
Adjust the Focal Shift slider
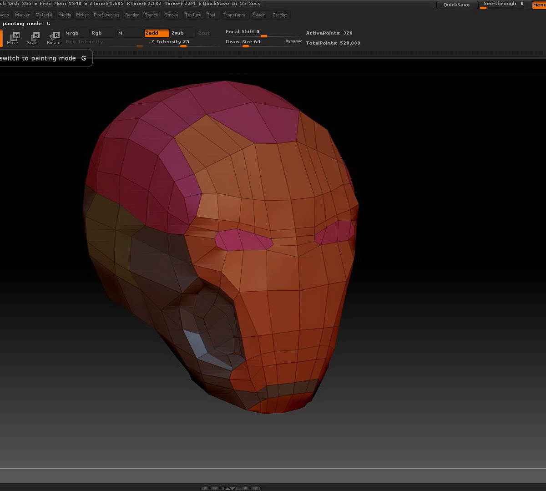pos(263,33)
